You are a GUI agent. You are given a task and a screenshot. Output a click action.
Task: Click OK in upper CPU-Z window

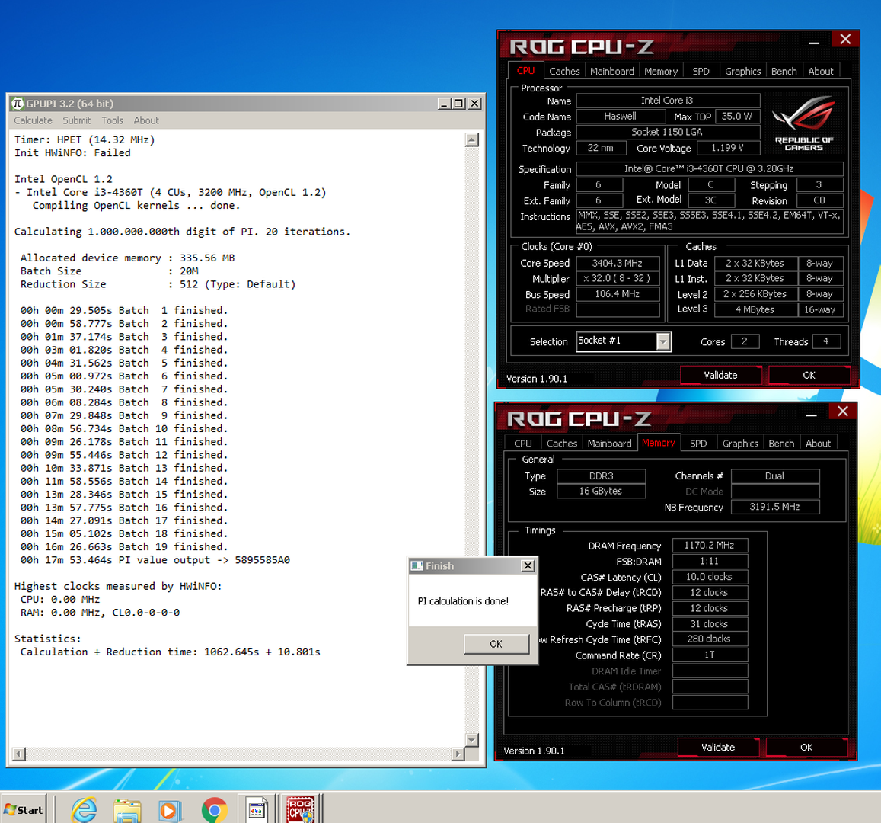point(809,375)
